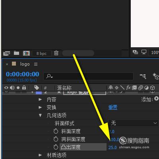Click the 凸出深度 value 25.0
The width and height of the screenshot is (159, 159).
[x=112, y=147]
